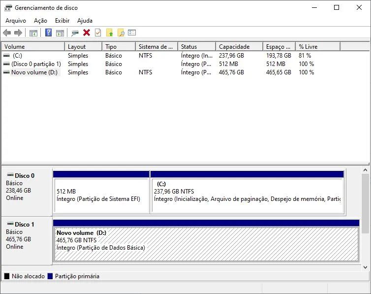Click the Disco 1 disk icon
The width and height of the screenshot is (371, 294).
tap(10, 224)
